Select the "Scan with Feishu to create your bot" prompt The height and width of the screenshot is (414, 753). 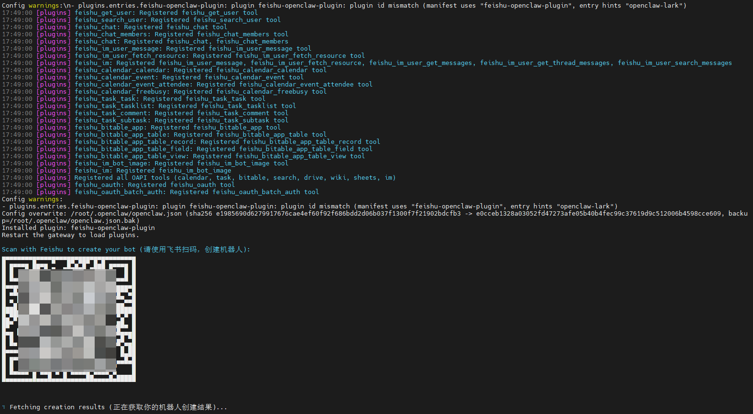(126, 250)
